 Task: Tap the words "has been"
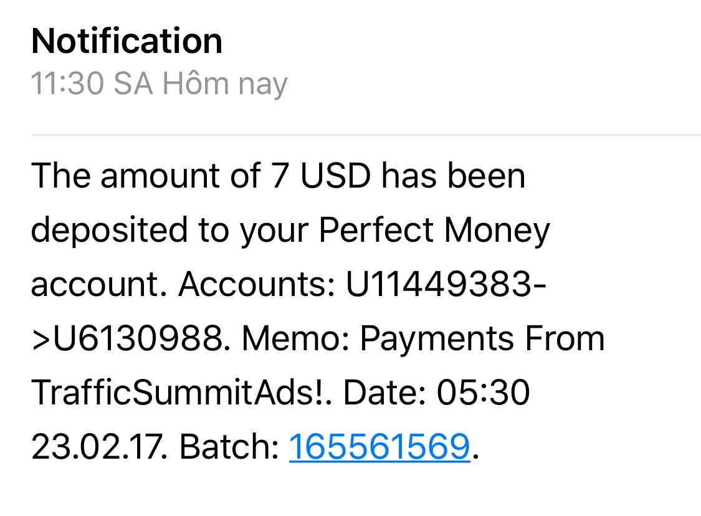pos(454,176)
